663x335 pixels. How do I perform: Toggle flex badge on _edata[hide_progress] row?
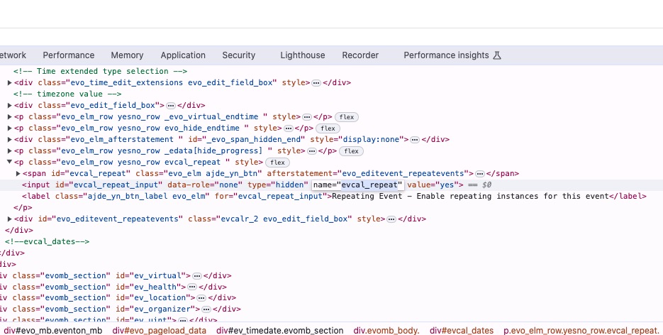point(351,151)
